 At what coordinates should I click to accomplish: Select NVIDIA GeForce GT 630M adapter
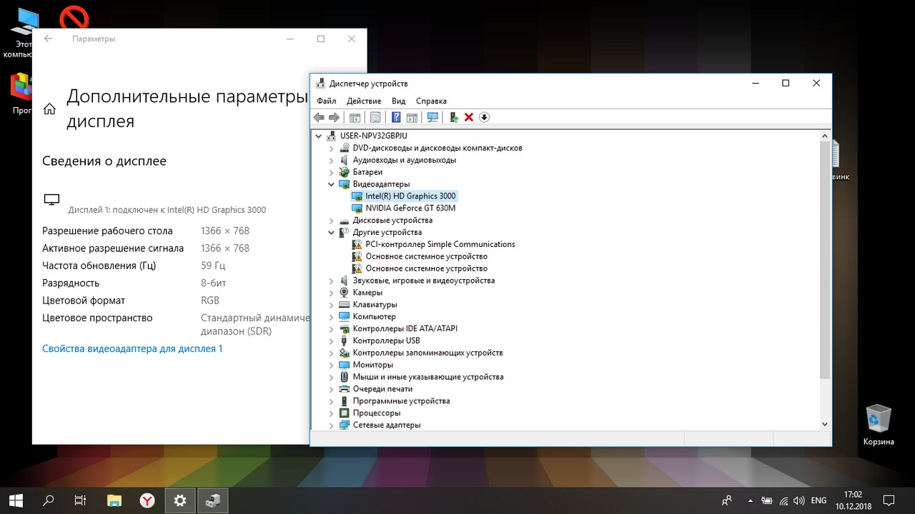point(410,208)
